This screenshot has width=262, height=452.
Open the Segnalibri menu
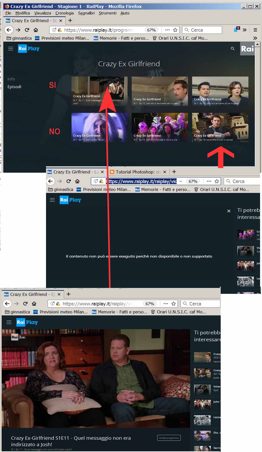pos(86,13)
